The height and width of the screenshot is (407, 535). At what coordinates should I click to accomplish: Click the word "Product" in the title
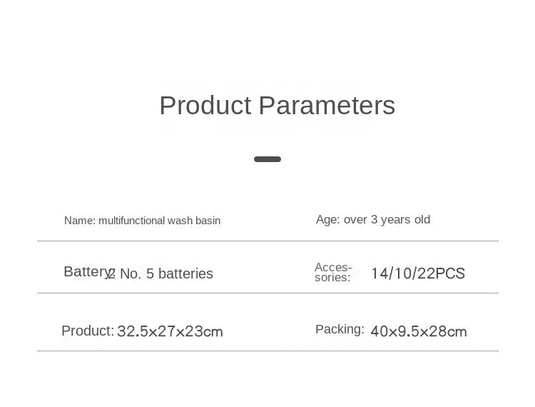[x=205, y=106]
